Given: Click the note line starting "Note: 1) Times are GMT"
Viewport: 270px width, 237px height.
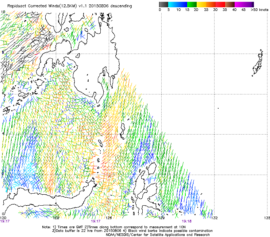Looking at the screenshot, I should point(114,227).
